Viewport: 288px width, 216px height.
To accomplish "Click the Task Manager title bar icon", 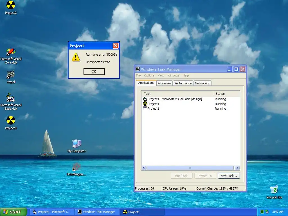I will point(137,69).
